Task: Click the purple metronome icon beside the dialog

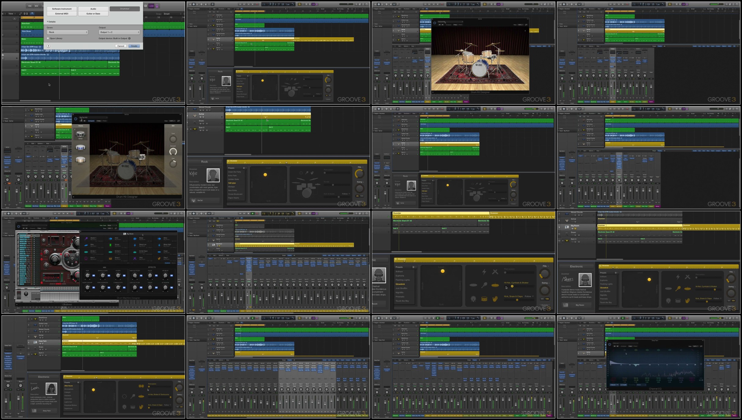Action: point(157,6)
